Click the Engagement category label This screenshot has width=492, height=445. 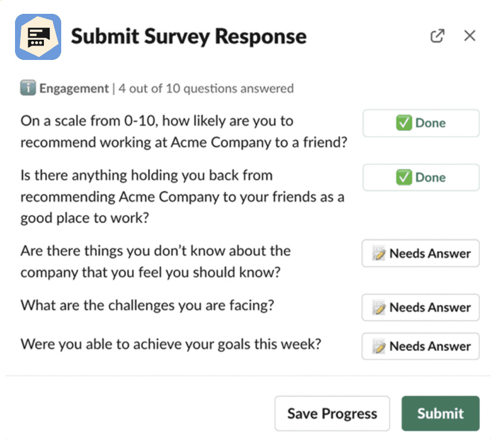pyautogui.click(x=74, y=89)
